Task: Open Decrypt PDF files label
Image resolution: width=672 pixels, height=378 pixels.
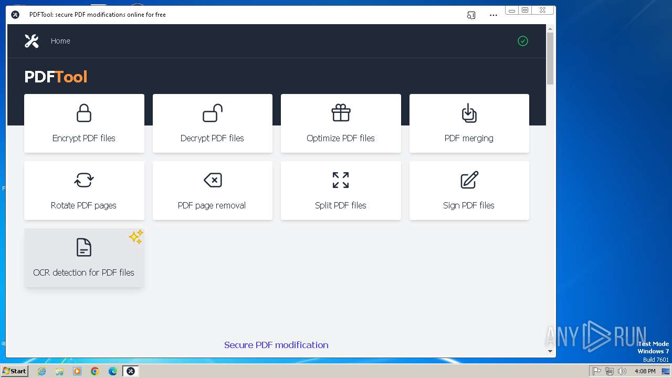Action: click(x=212, y=138)
